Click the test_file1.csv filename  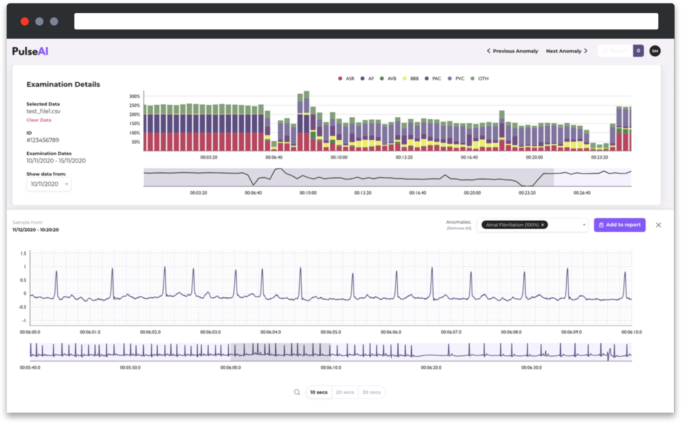pyautogui.click(x=44, y=111)
